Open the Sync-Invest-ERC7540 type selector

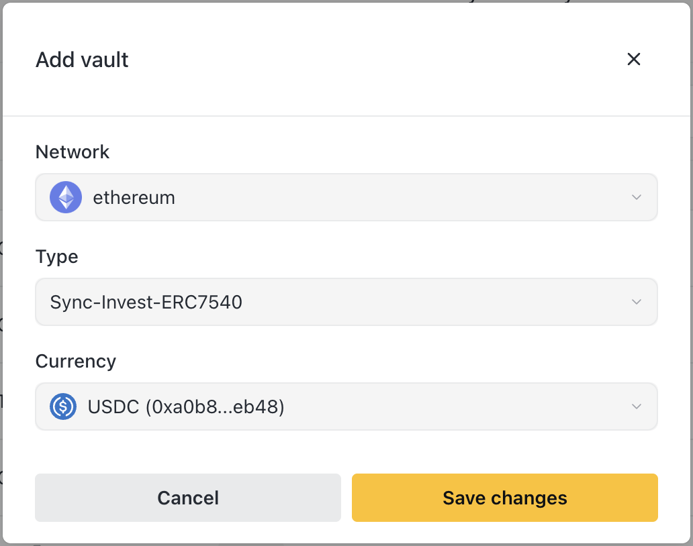click(346, 303)
